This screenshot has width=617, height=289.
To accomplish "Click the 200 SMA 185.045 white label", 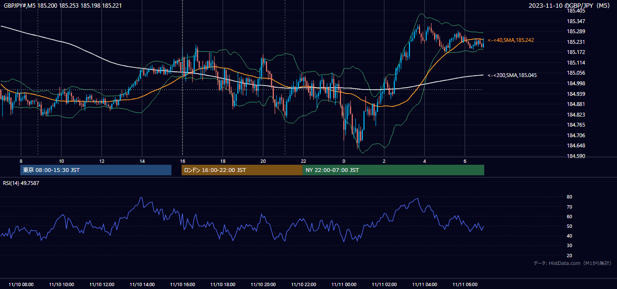I will tap(512, 75).
